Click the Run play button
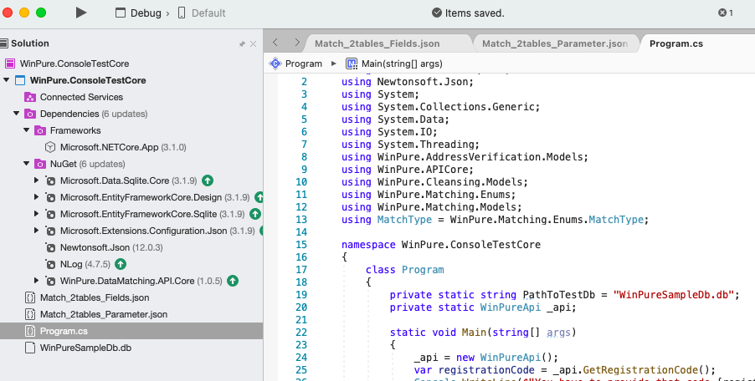Screen dimensions: 755x381 (80, 13)
